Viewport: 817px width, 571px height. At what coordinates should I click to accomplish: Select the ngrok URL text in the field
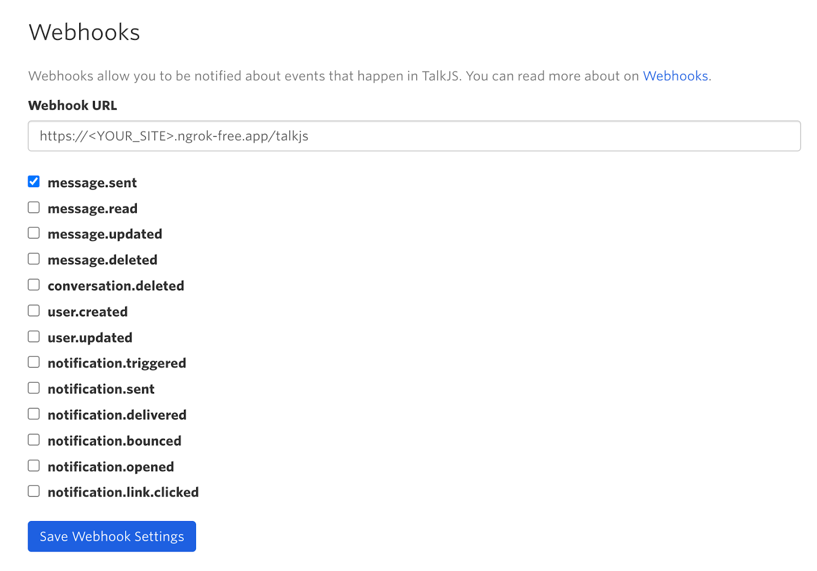click(x=174, y=136)
